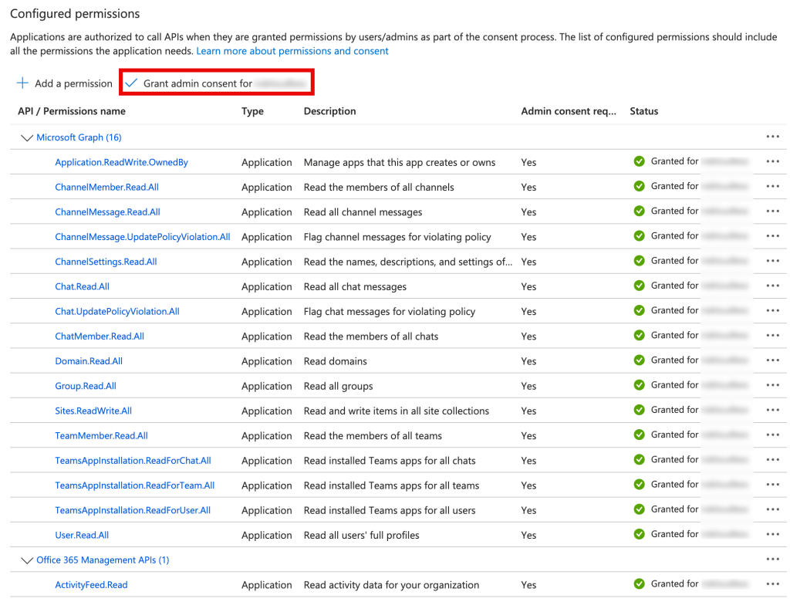Click the plus icon for Add a permission

(22, 83)
